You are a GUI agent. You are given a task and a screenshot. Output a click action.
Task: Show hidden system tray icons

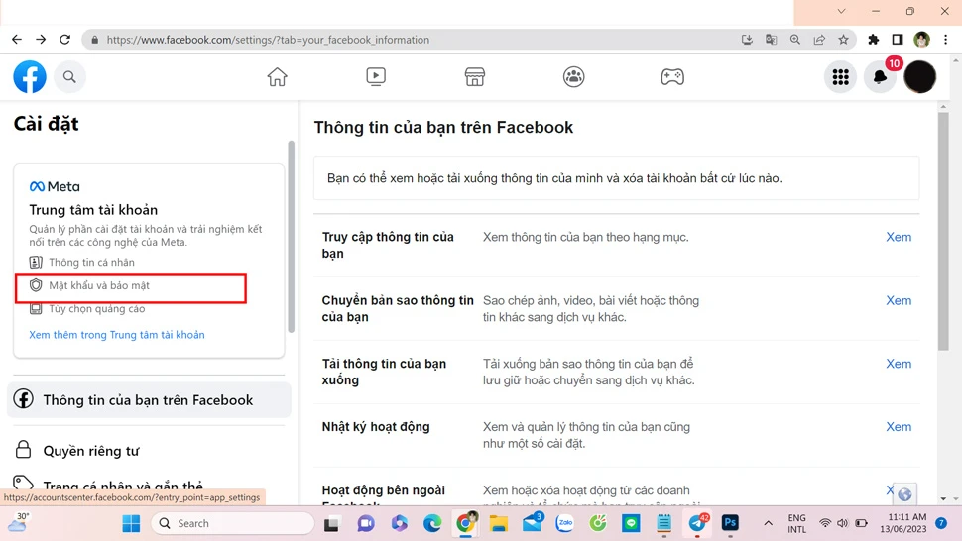coord(769,523)
